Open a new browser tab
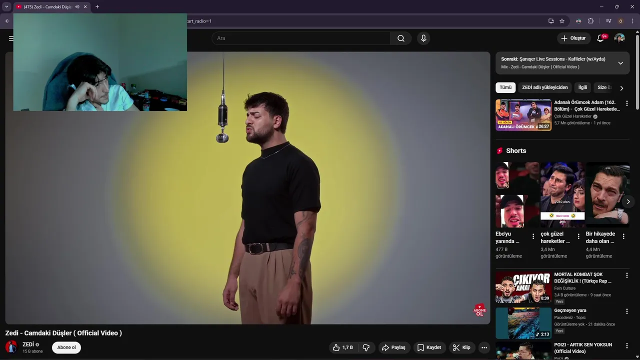The image size is (640, 360). pos(97,7)
